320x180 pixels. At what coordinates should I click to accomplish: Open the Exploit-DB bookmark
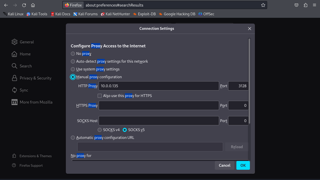(x=144, y=14)
